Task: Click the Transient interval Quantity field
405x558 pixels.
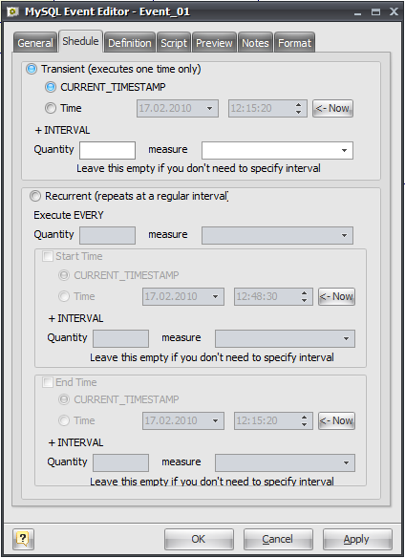Action: [108, 151]
